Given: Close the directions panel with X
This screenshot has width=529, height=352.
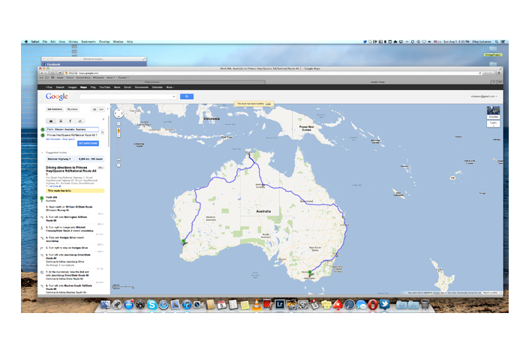Looking at the screenshot, I should pyautogui.click(x=104, y=119).
